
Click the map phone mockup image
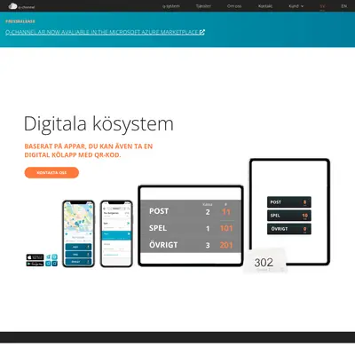[78, 233]
